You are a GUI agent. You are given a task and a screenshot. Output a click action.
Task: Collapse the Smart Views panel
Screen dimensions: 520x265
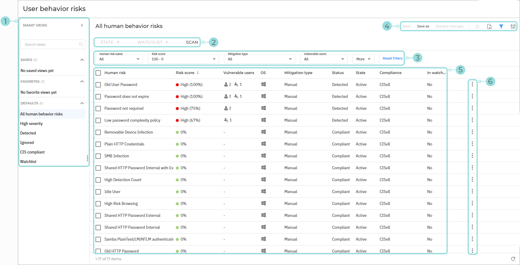point(82,25)
